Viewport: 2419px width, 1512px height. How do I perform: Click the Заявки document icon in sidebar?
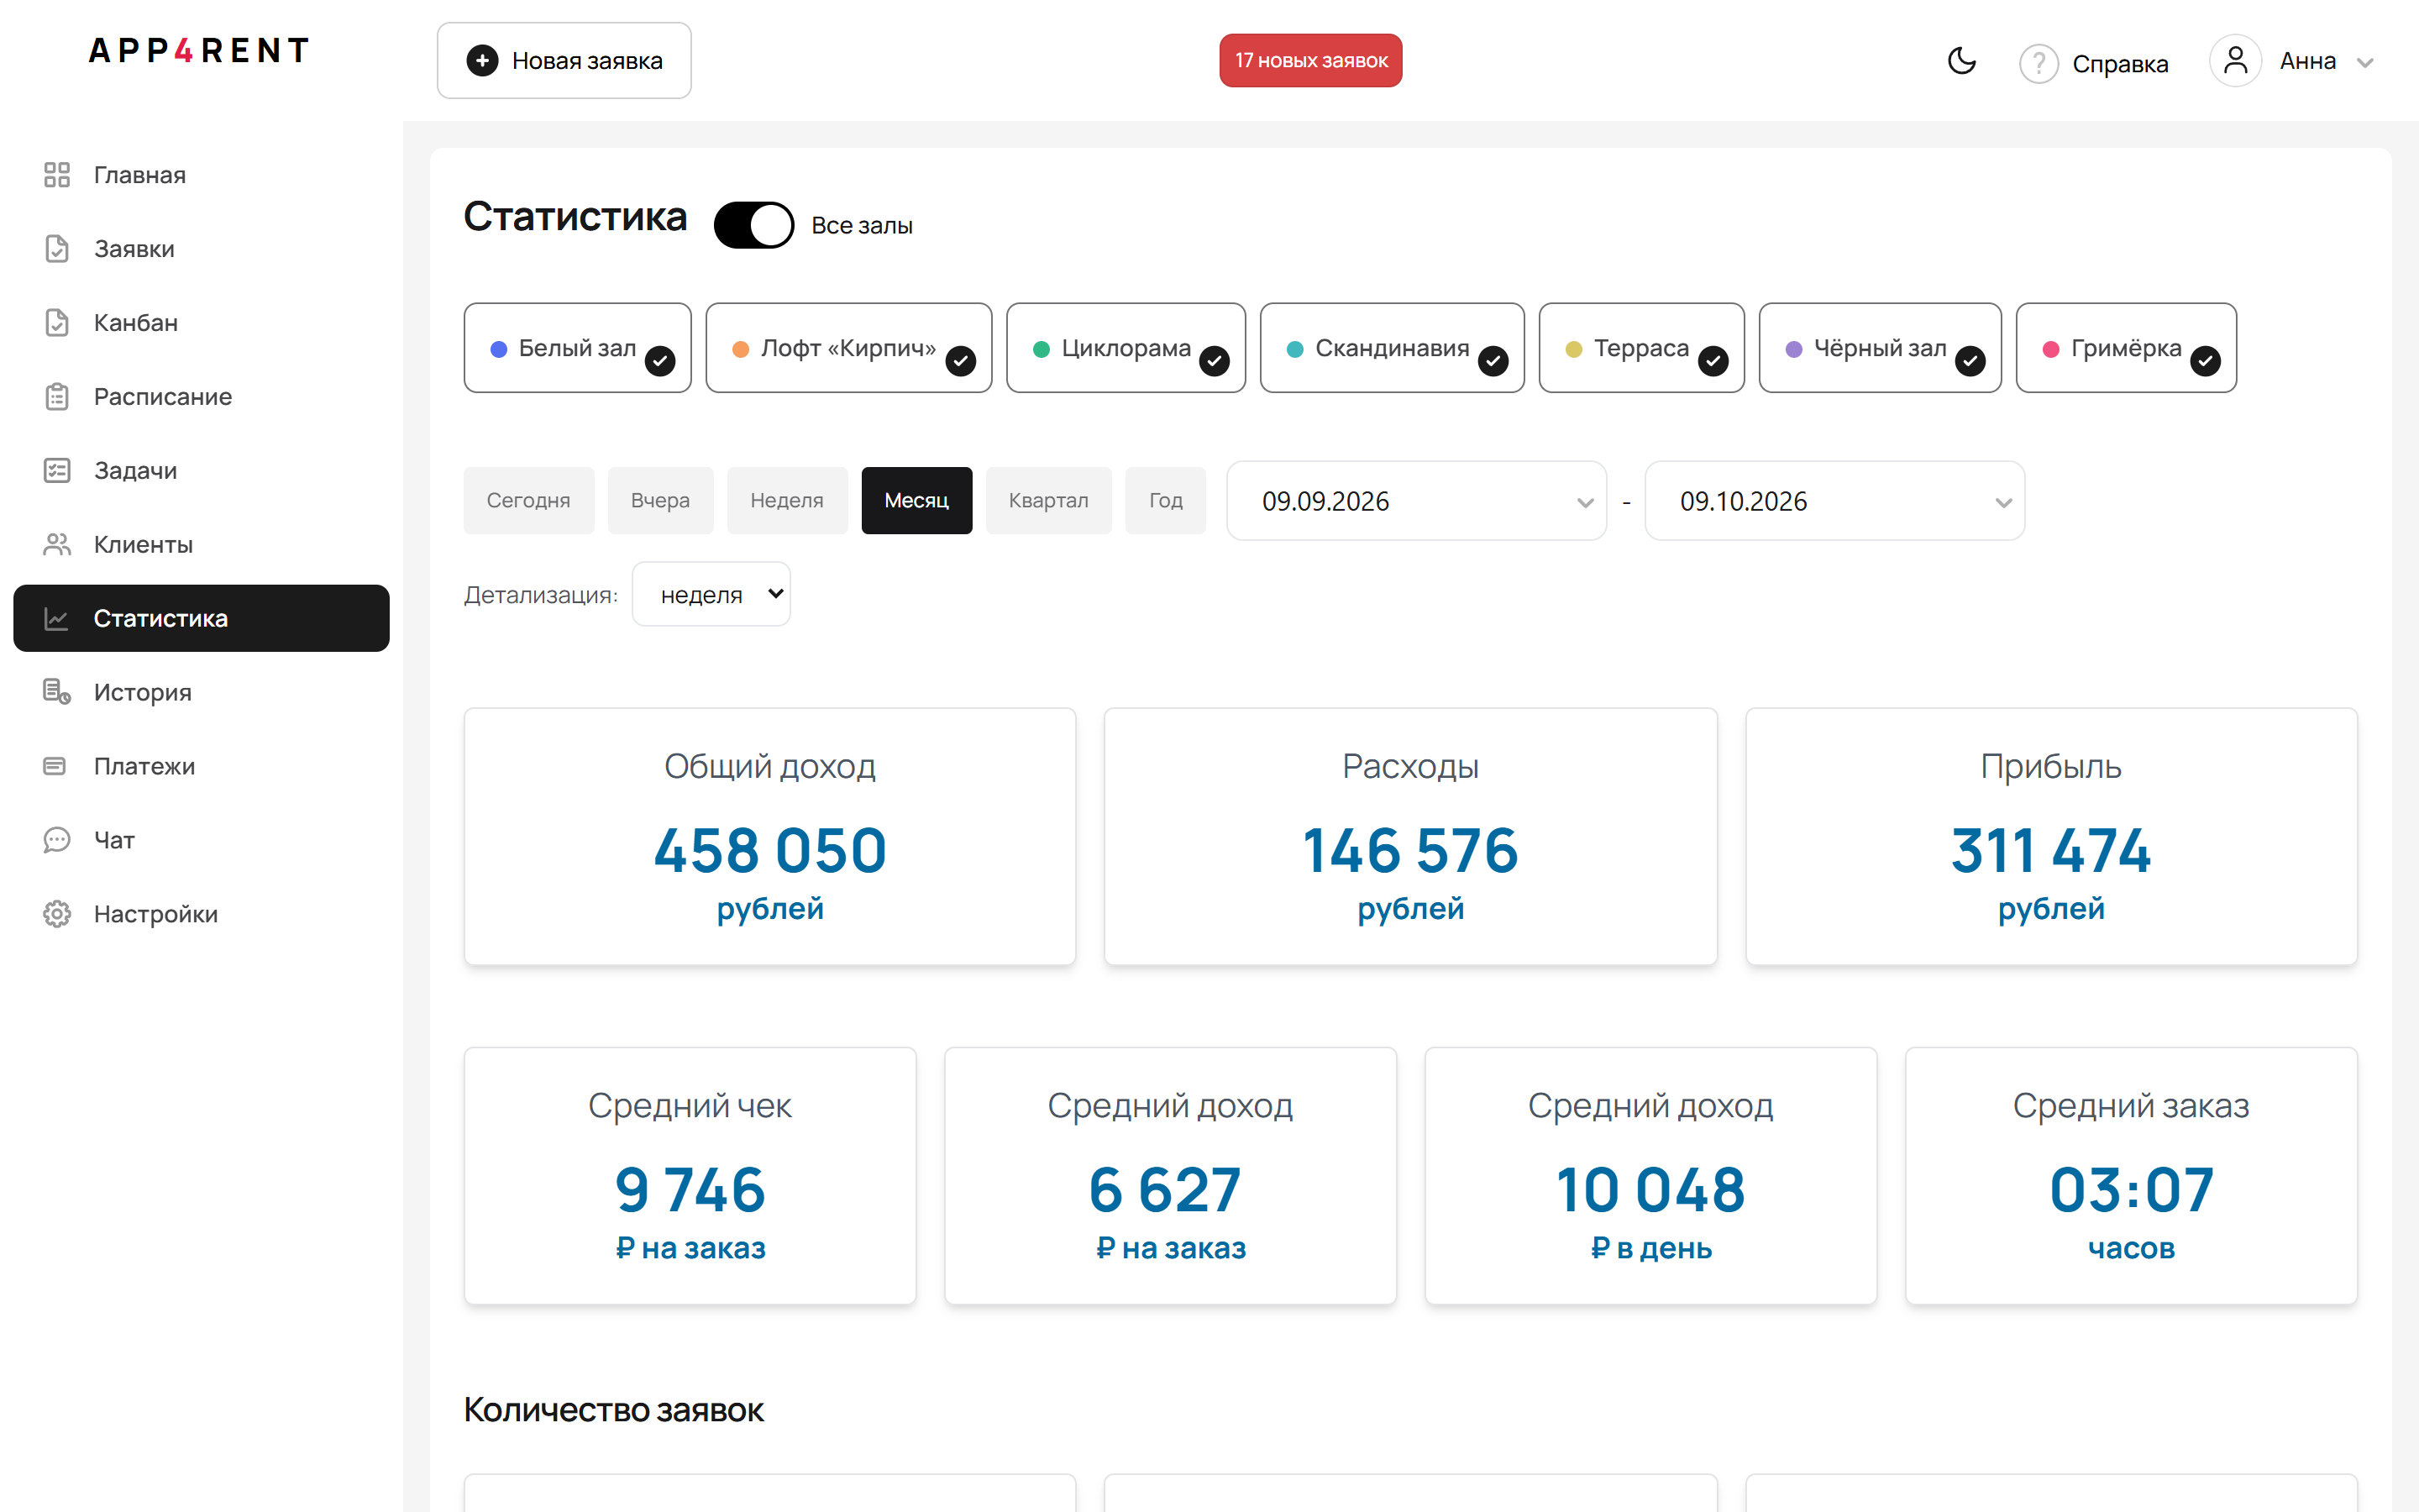tap(57, 249)
